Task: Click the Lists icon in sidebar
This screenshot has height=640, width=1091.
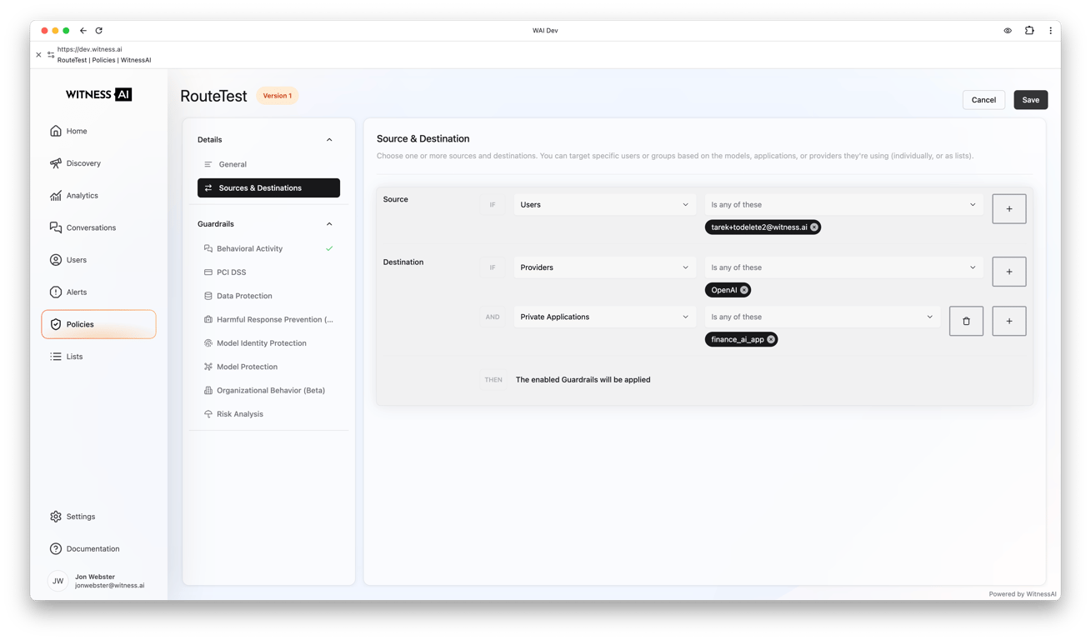Action: 56,357
